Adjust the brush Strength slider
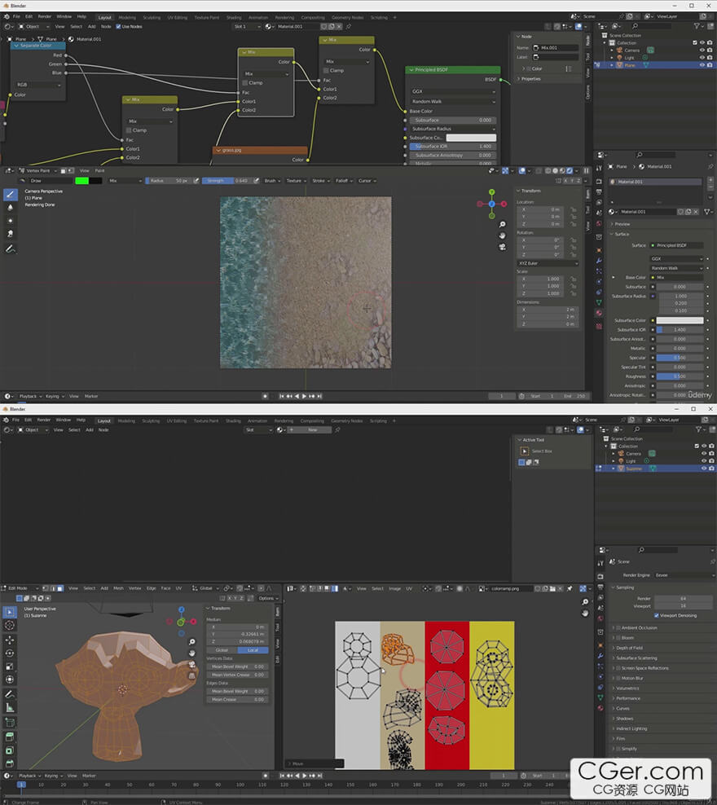The height and width of the screenshot is (805, 717). pyautogui.click(x=226, y=181)
